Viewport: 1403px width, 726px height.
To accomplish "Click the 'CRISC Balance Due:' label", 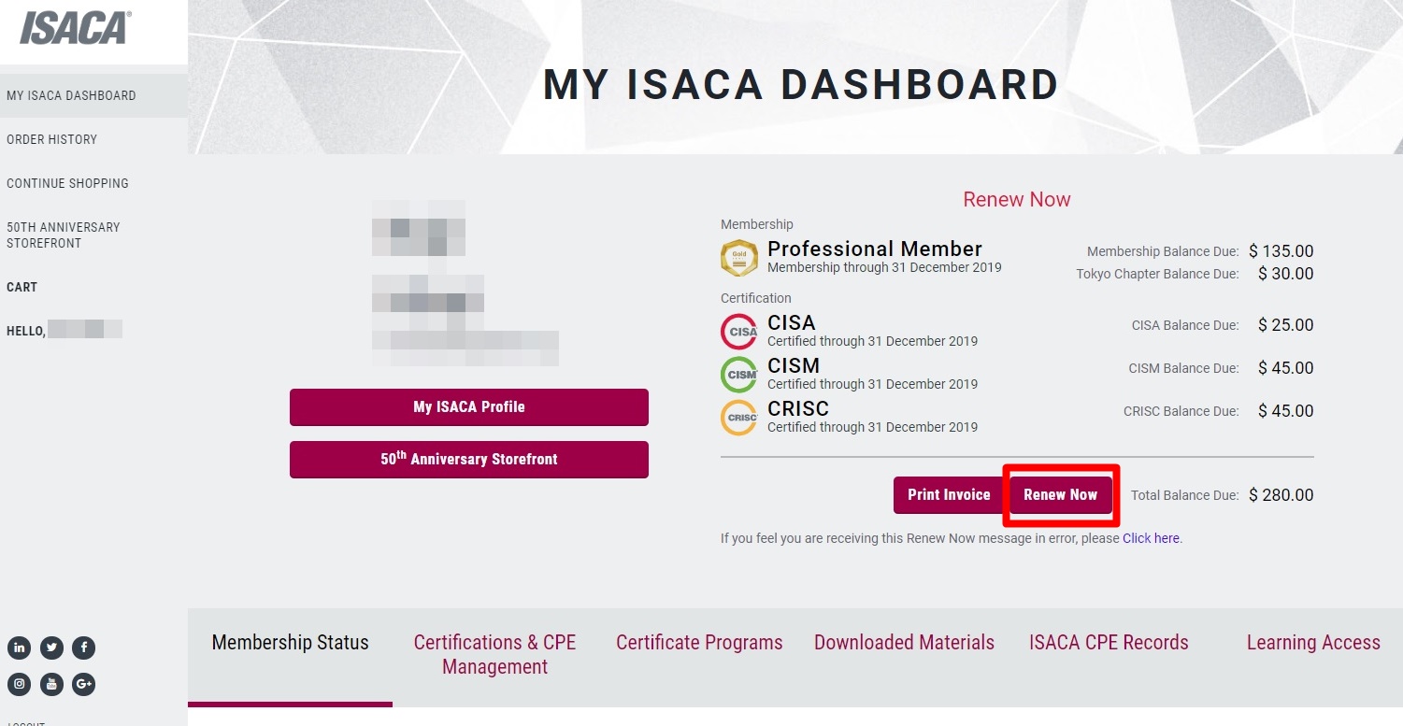I will (1181, 411).
